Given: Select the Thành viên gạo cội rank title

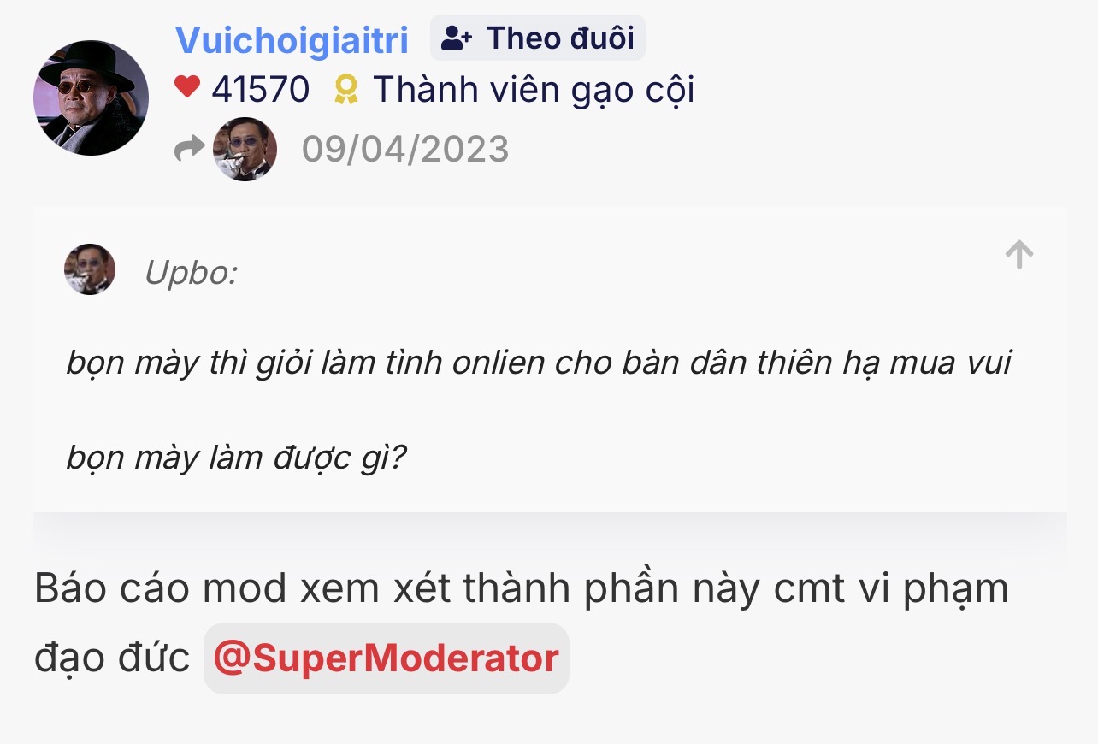Looking at the screenshot, I should (x=534, y=90).
